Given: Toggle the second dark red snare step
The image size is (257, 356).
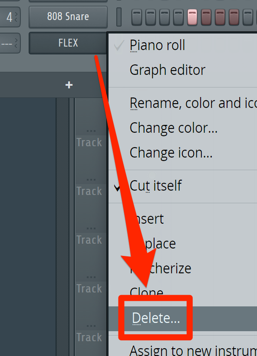Looking at the screenshot, I should 220,17.
